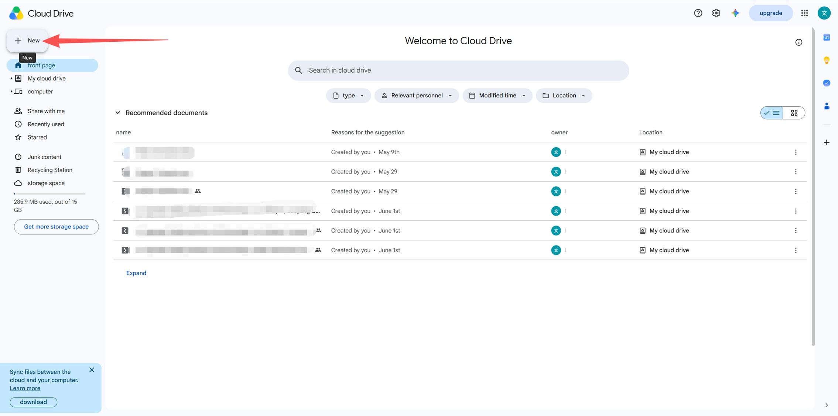Show the details info icon
838x416 pixels.
[x=798, y=42]
